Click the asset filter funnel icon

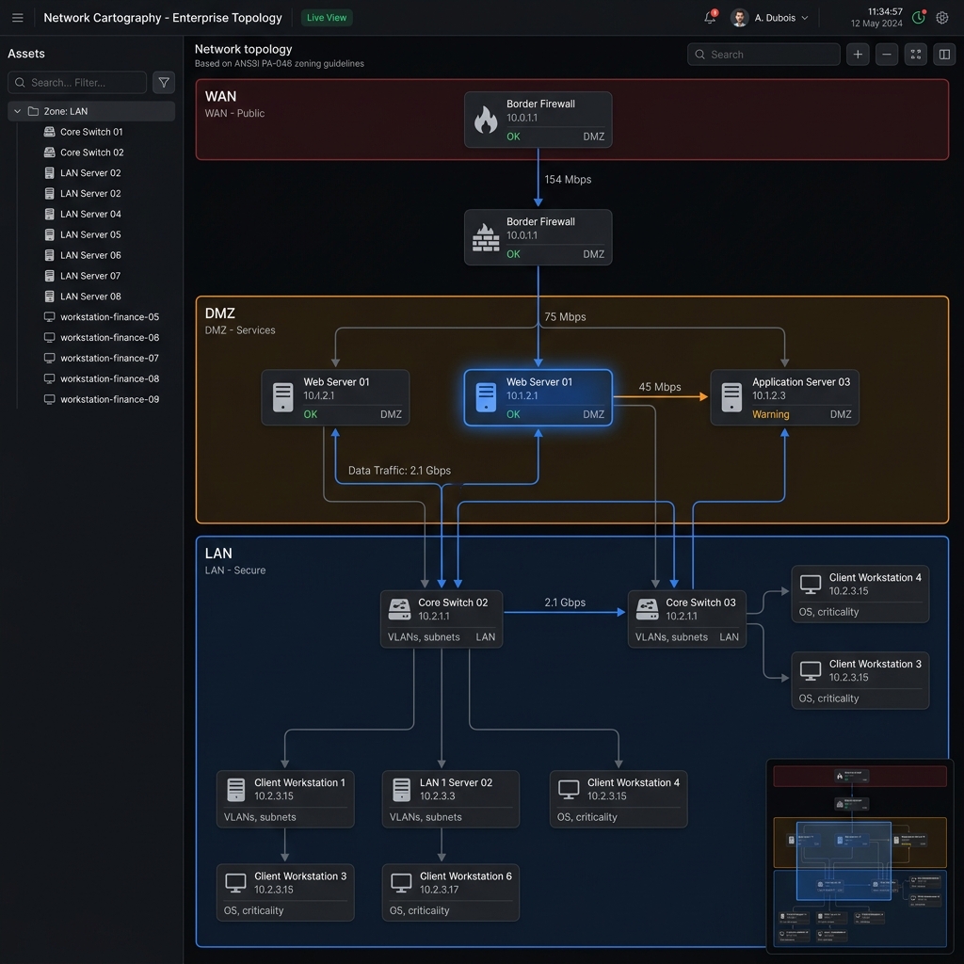164,83
